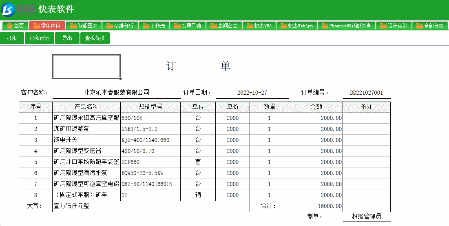The image size is (449, 226).
Task: Click the 备注 column header
Action: [367, 107]
